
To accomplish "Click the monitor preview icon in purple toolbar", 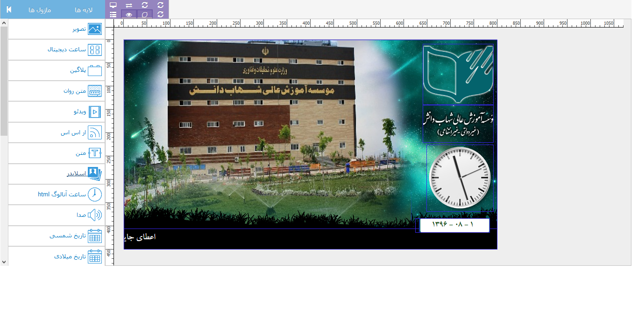I will coord(113,5).
